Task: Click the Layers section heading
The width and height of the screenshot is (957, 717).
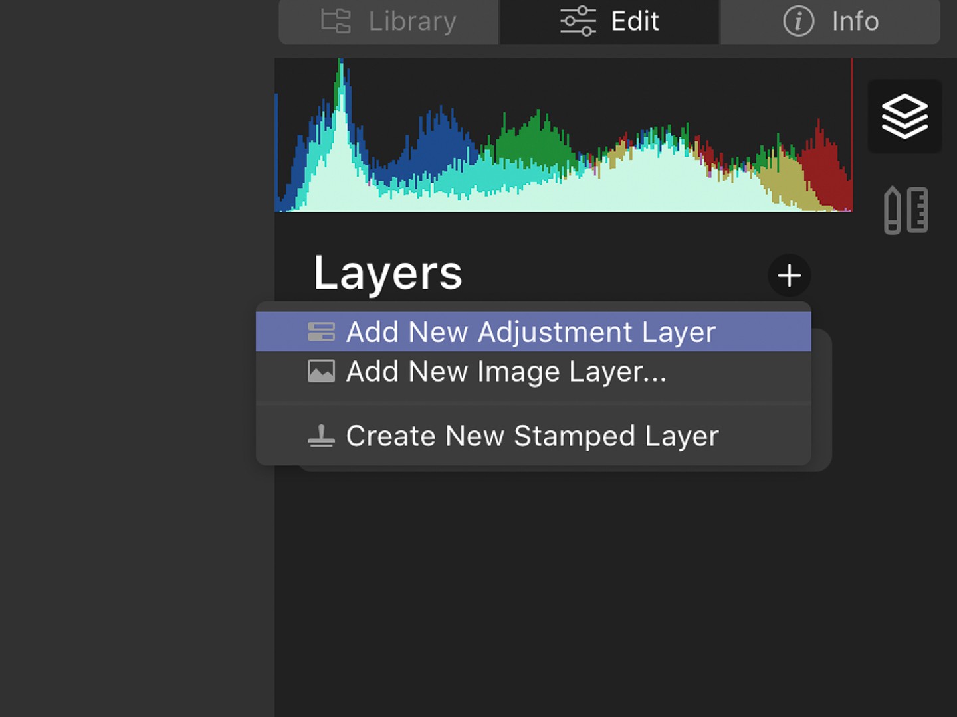Action: pyautogui.click(x=387, y=273)
